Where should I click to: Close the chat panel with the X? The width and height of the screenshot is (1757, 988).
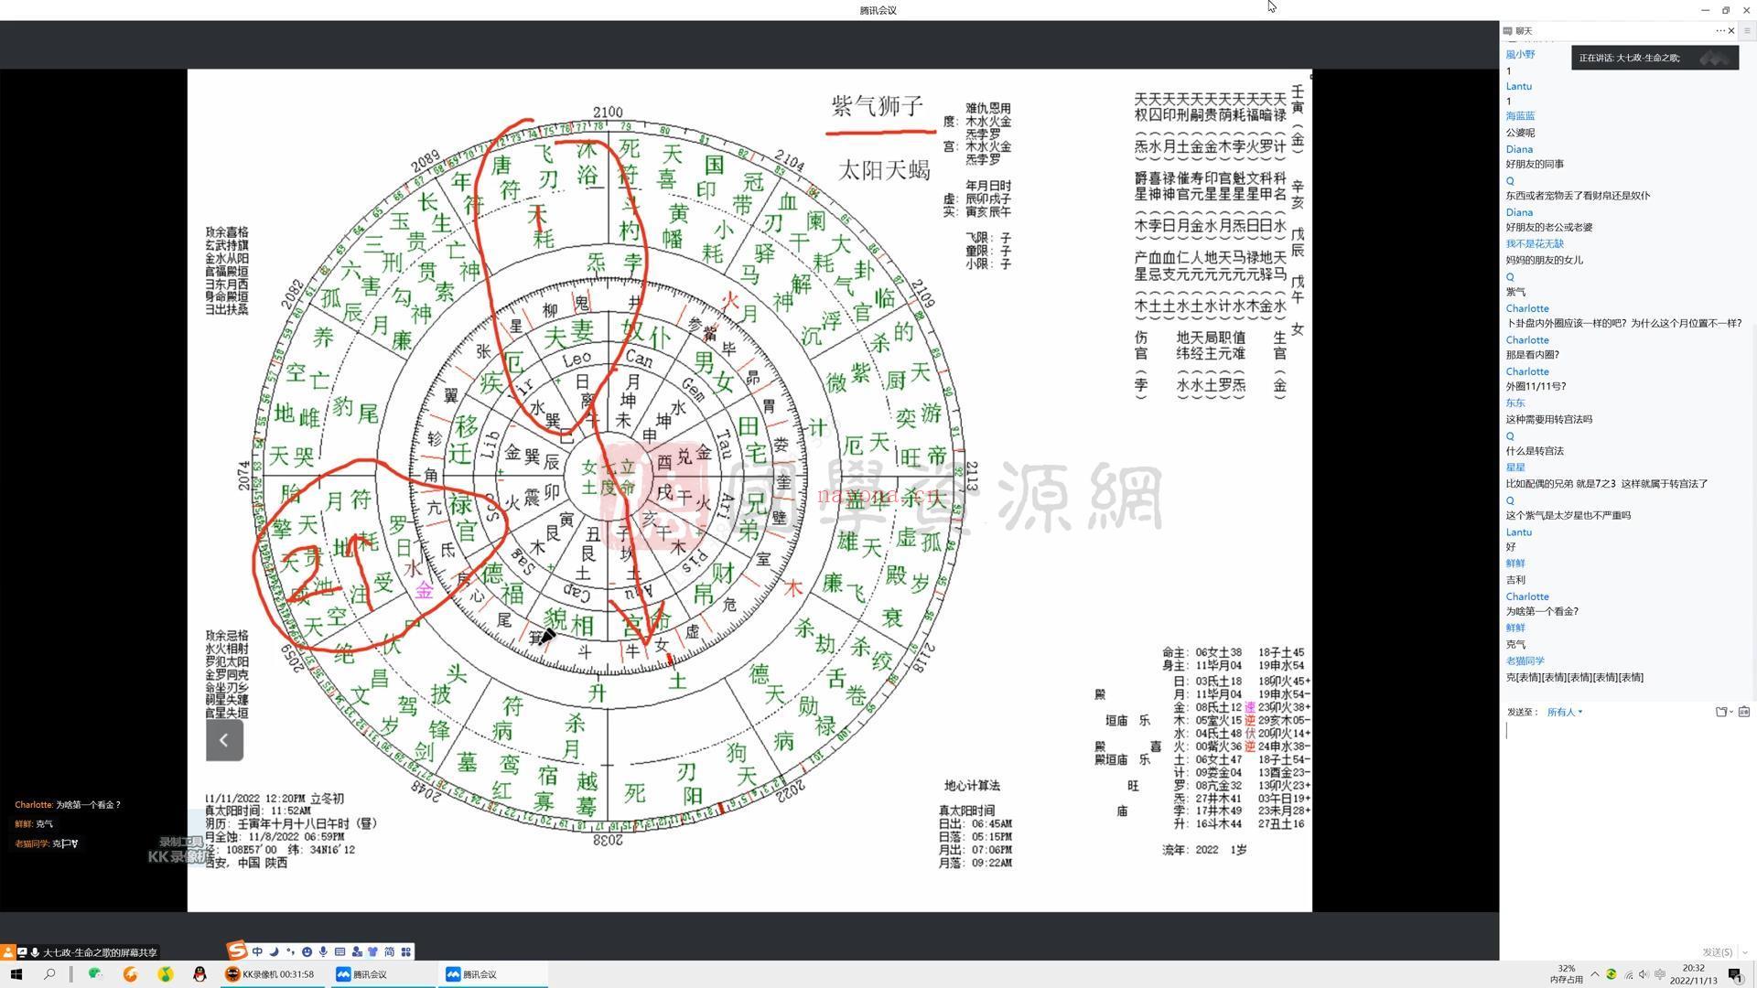point(1731,30)
